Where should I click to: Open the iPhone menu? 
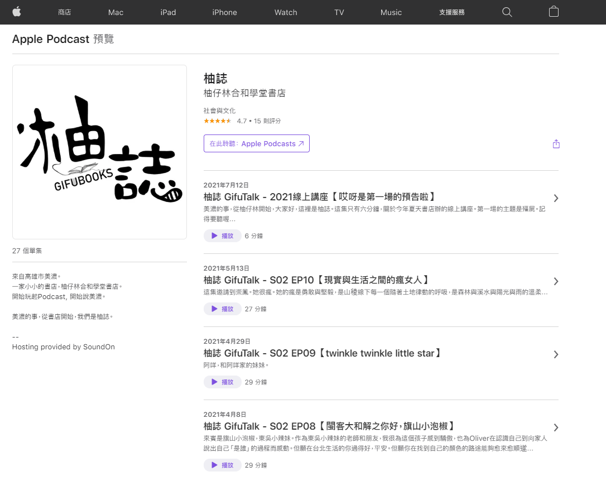[224, 12]
